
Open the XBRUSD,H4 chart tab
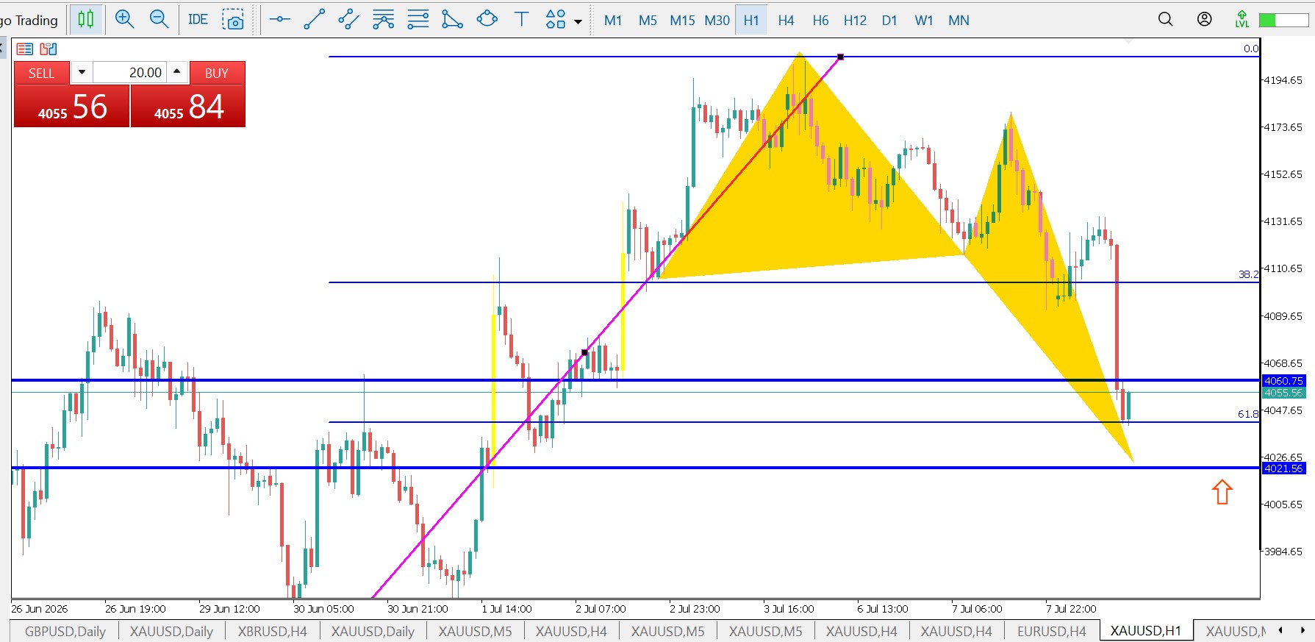point(272,631)
